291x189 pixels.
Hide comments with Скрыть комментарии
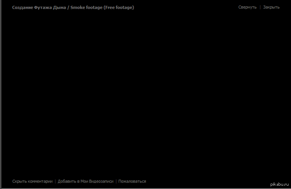point(32,181)
